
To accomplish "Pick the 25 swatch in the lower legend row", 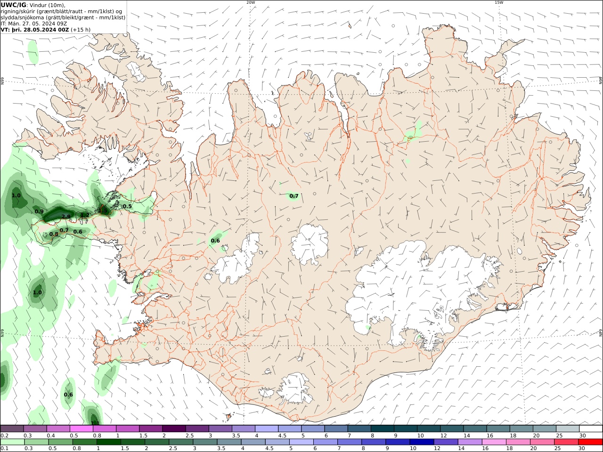I will click(566, 442).
